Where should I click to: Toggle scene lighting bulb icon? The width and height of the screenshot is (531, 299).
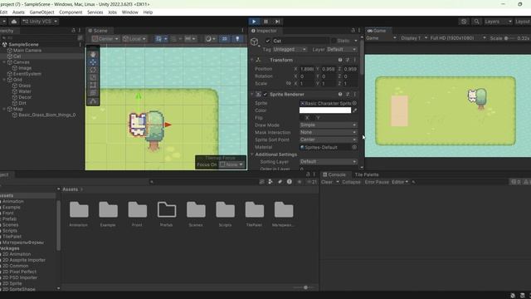(x=237, y=39)
